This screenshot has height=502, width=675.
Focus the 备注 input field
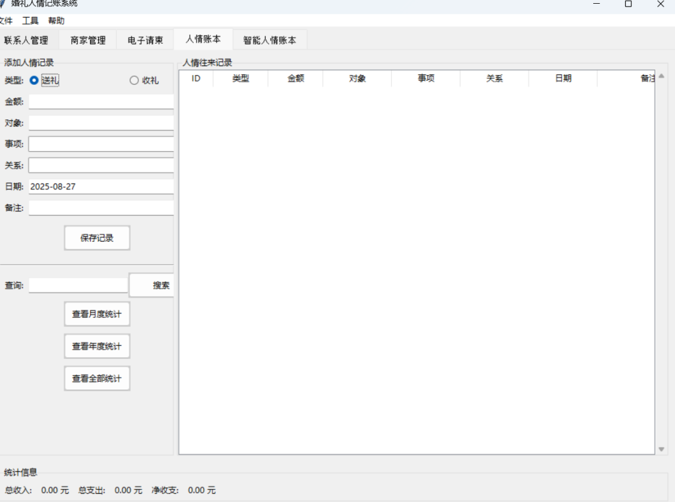(x=101, y=208)
